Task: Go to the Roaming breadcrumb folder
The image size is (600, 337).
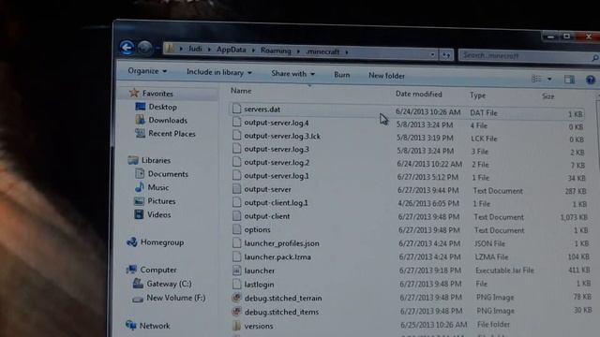Action: pos(276,51)
